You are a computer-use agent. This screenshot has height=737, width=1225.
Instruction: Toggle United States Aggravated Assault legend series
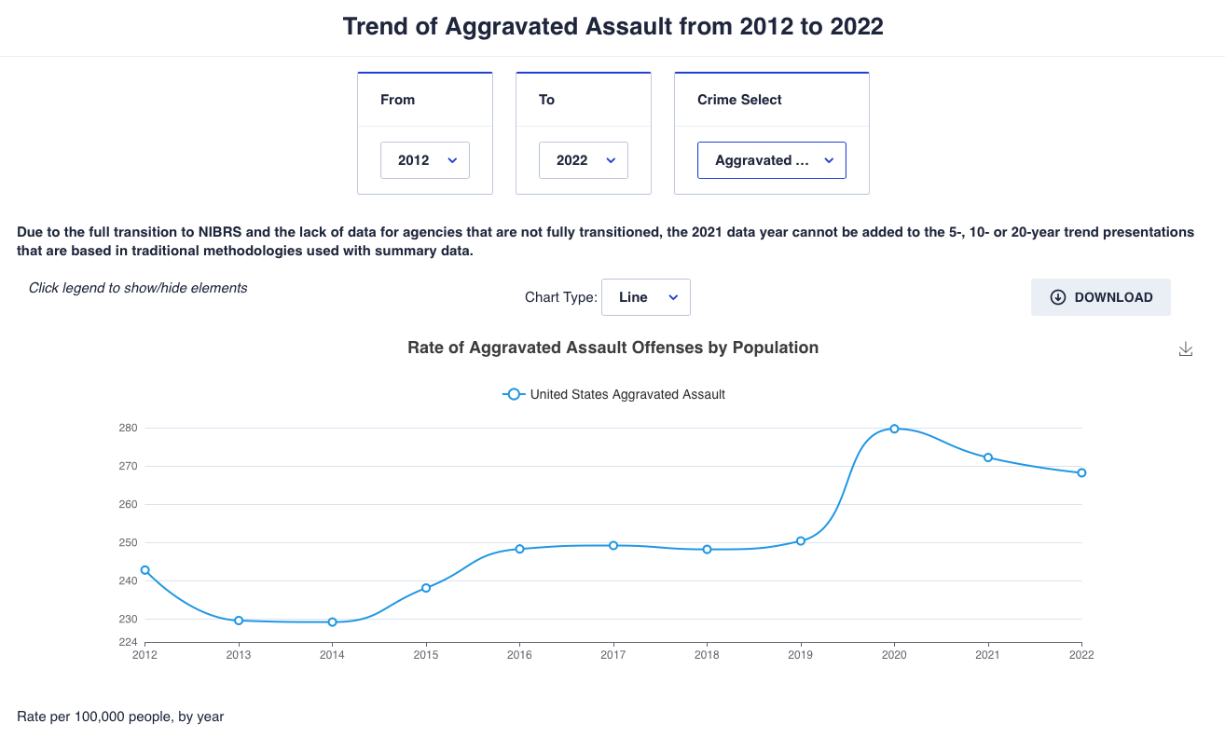[627, 394]
